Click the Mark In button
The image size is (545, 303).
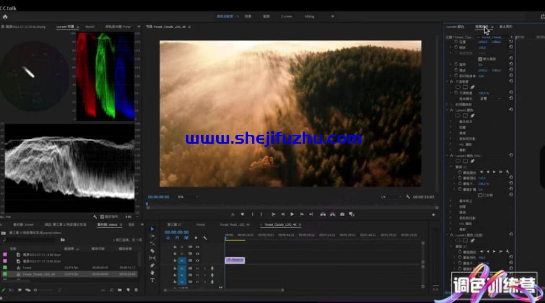click(253, 214)
